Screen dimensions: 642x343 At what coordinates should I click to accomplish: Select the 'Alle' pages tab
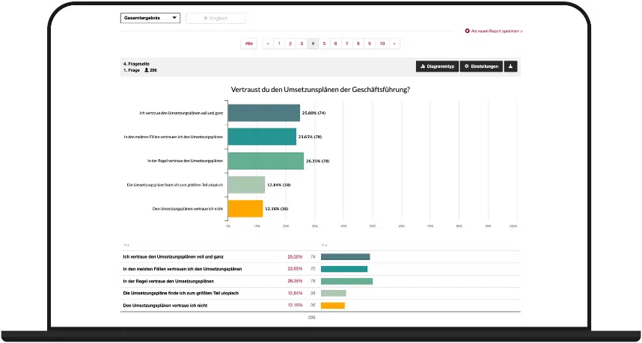pos(249,43)
